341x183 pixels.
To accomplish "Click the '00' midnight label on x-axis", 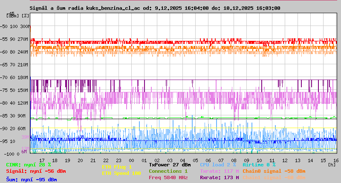I will pyautogui.click(x=131, y=160).
